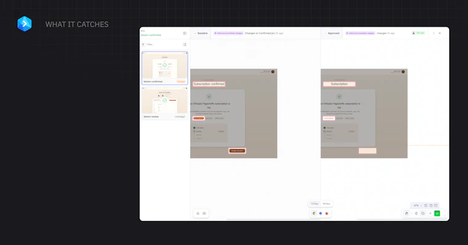The height and width of the screenshot is (245, 468).
Task: Open Changes to Confirmed.jsx commit text
Action: (260, 33)
